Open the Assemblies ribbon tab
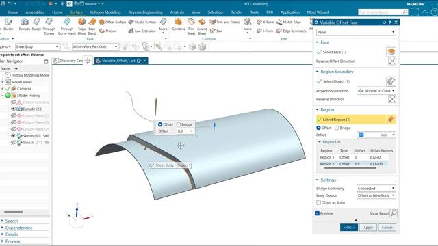 tap(35, 12)
